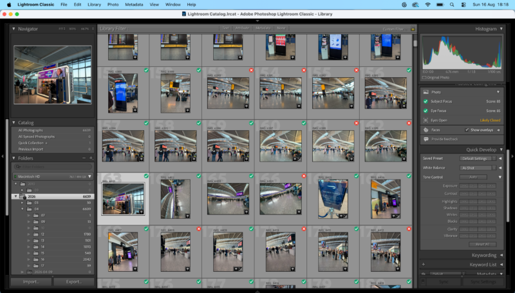The height and width of the screenshot is (293, 515).
Task: Click green check badge on cell 160
Action: [x=304, y=123]
